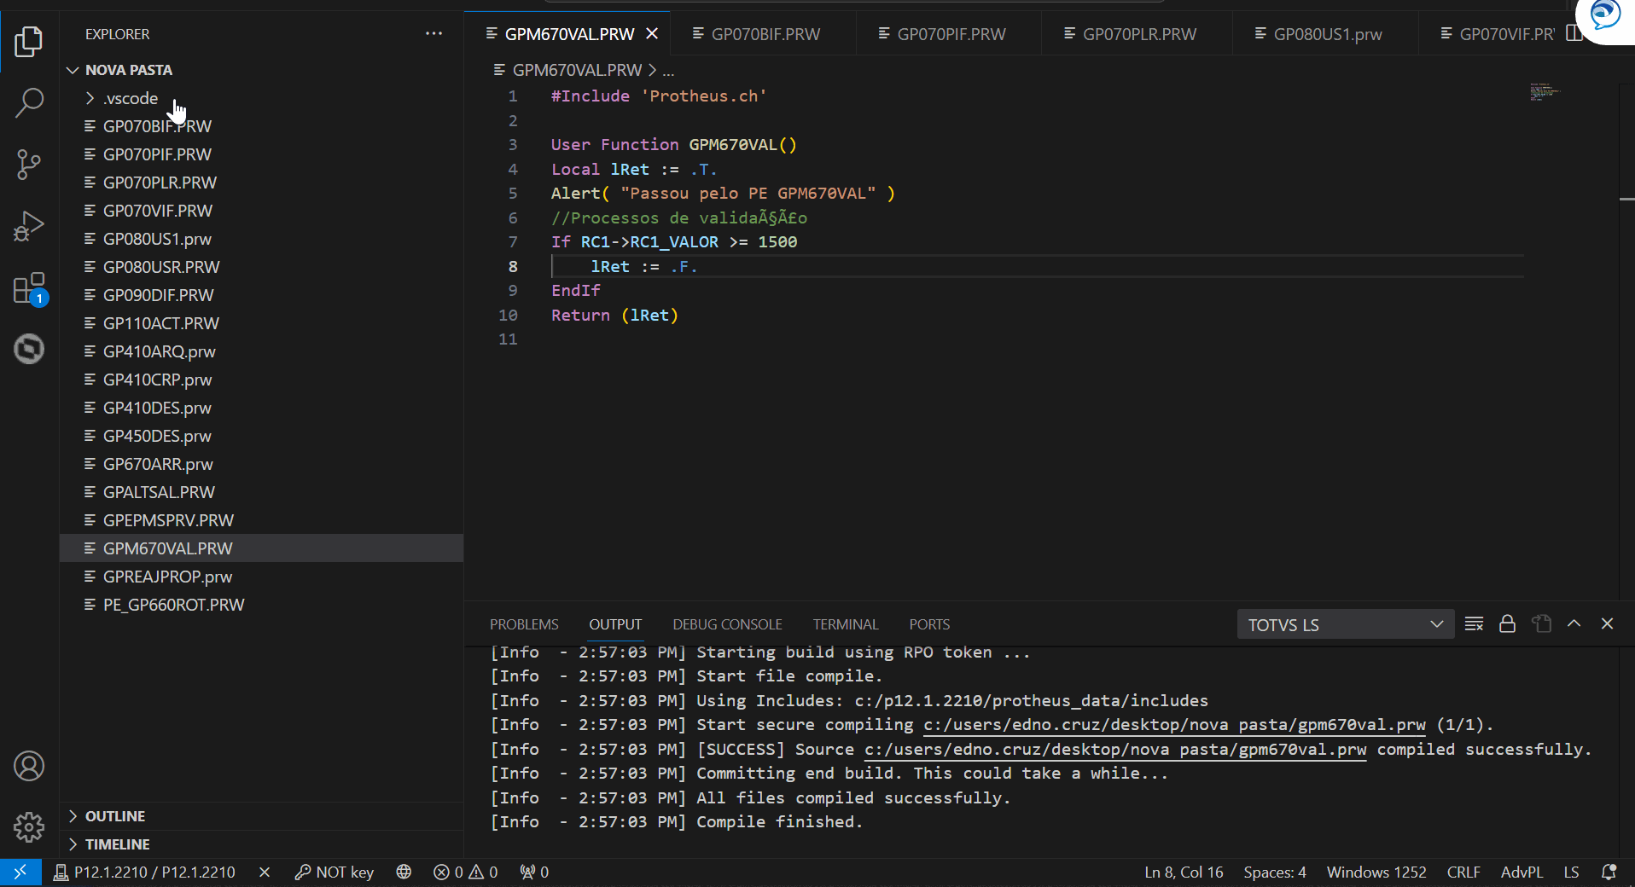
Task: Open the Explorer view in activity bar
Action: 29,41
